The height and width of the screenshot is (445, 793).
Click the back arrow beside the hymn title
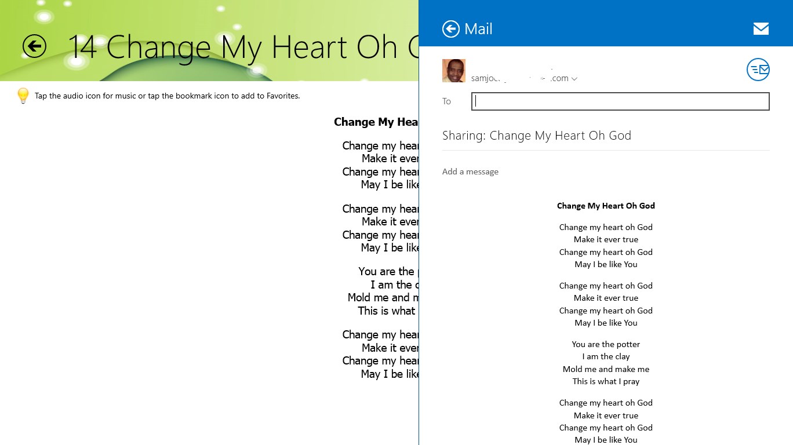[x=34, y=46]
